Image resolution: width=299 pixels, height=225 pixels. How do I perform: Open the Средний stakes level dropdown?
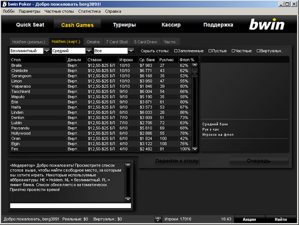(x=89, y=51)
